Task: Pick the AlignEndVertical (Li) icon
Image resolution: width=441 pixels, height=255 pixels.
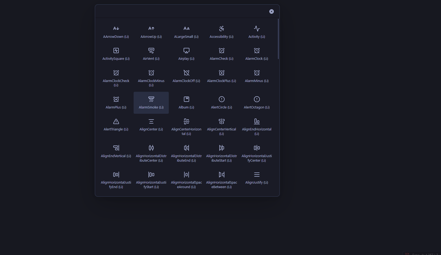Action: click(116, 148)
